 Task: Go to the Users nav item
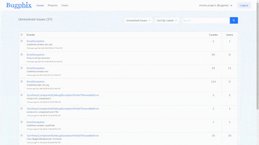pos(65,5)
